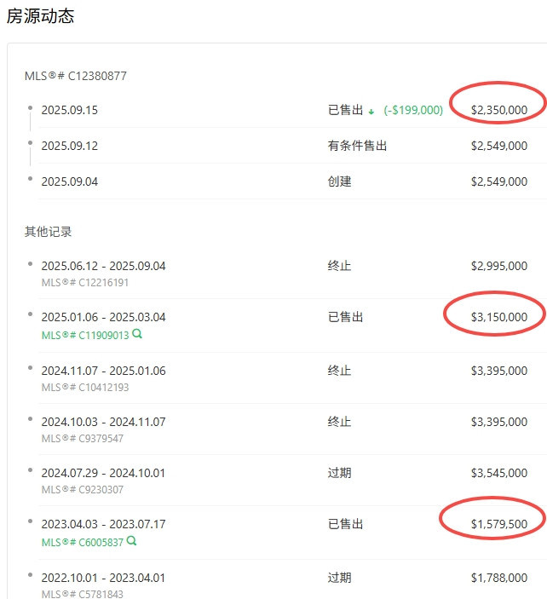Image resolution: width=547 pixels, height=599 pixels.
Task: Click the magnifier icon beside MLS C11909013
Action: (x=137, y=335)
